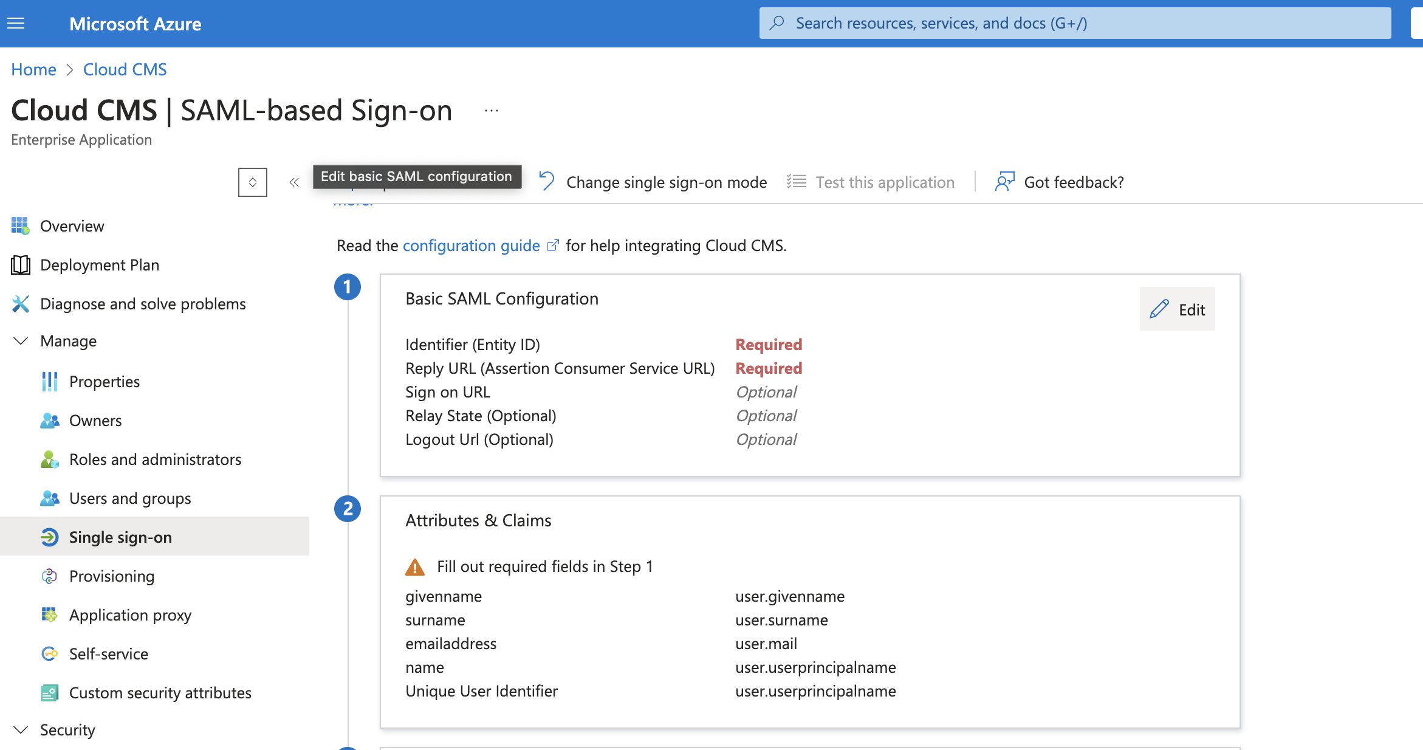Click the user.givenname claim value

(x=790, y=596)
